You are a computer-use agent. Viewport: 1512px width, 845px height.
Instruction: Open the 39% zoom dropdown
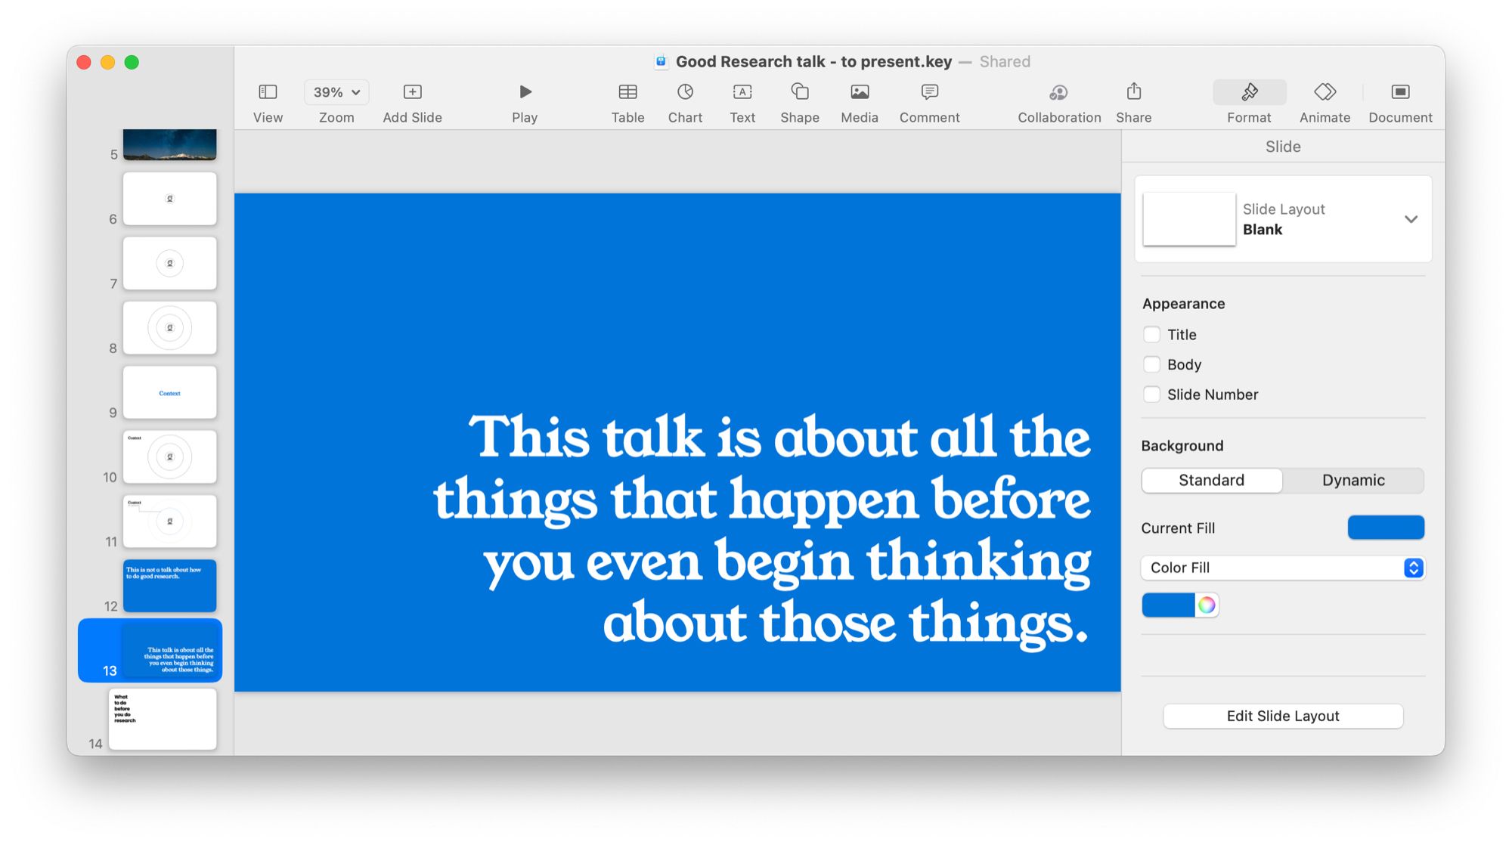click(336, 92)
